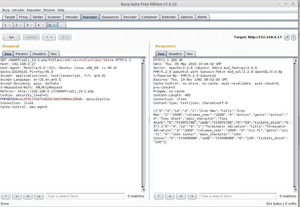Close Repeater tab 2 with its x
This screenshot has width=300, height=207.
[x=20, y=25]
